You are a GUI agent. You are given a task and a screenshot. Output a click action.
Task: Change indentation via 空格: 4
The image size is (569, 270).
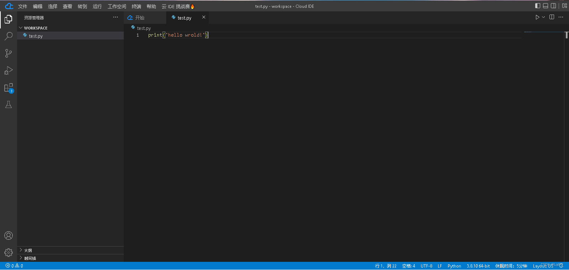(409, 266)
